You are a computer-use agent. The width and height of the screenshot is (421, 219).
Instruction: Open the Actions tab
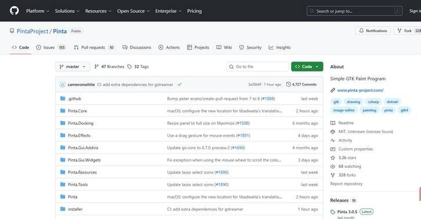coord(169,48)
